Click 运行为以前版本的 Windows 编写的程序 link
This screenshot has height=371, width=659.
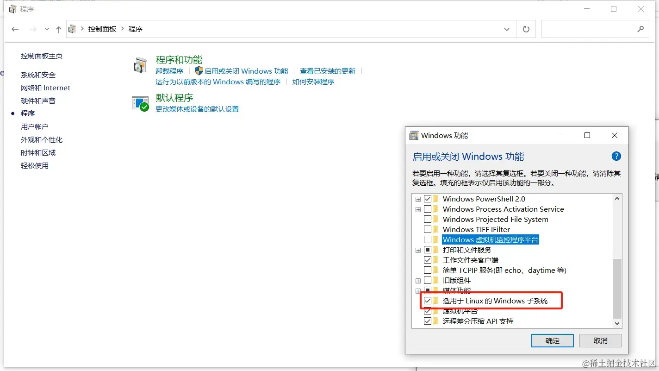point(218,82)
